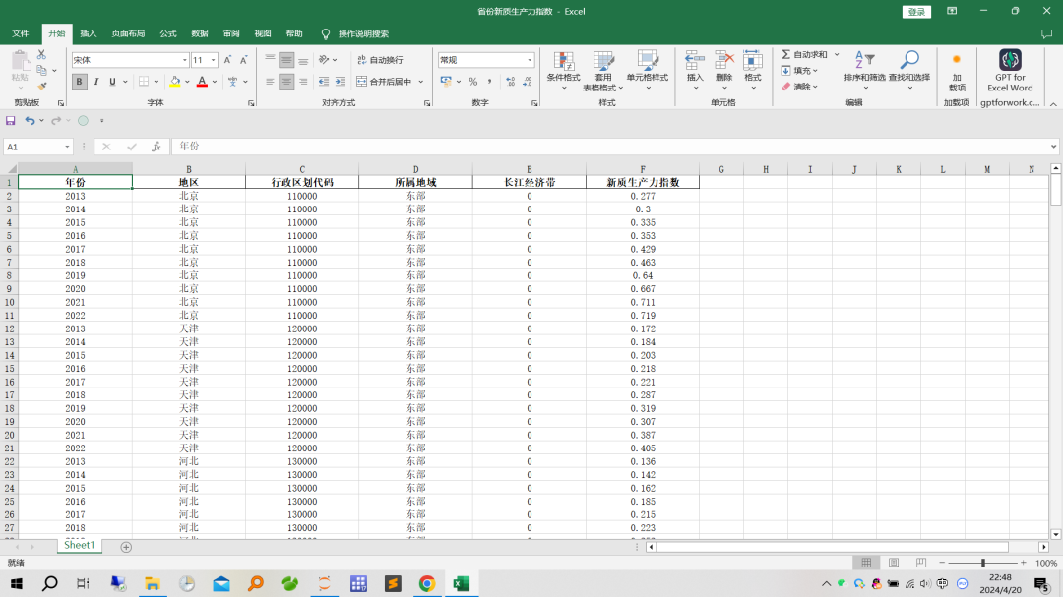
Task: Click the Cut scissors icon
Action: (x=41, y=54)
